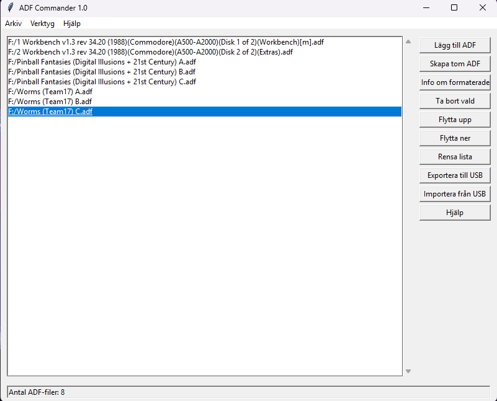The height and width of the screenshot is (401, 497).
Task: Clear the list using Rensa lista
Action: pyautogui.click(x=455, y=157)
